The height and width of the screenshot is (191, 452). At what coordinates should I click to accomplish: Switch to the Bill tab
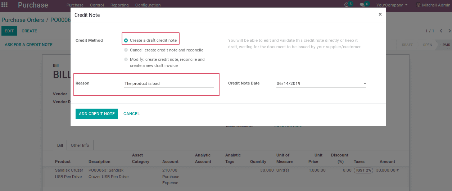tap(60, 145)
